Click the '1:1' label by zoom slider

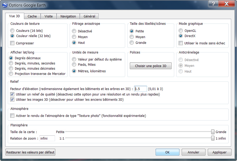pos(62,139)
